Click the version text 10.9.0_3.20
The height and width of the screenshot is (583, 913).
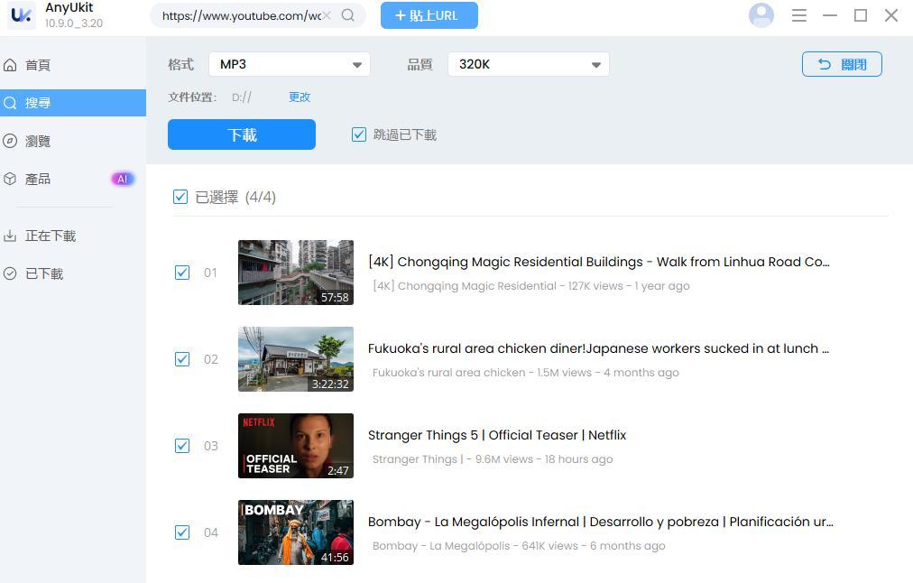coord(74,23)
